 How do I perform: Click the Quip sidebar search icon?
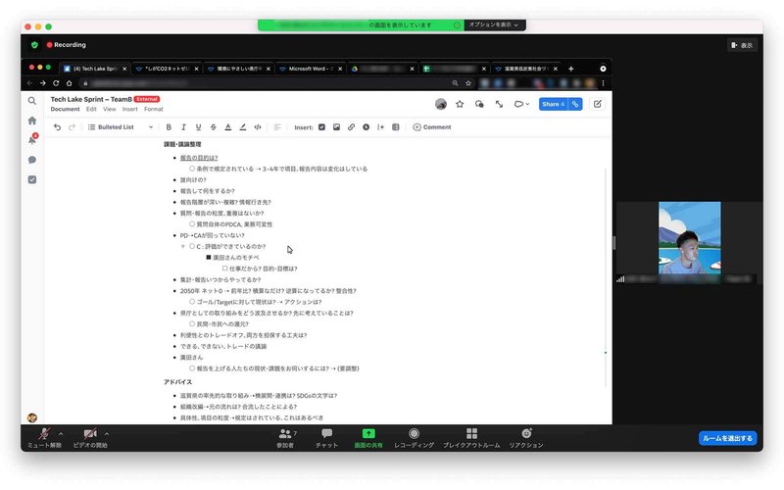(32, 101)
